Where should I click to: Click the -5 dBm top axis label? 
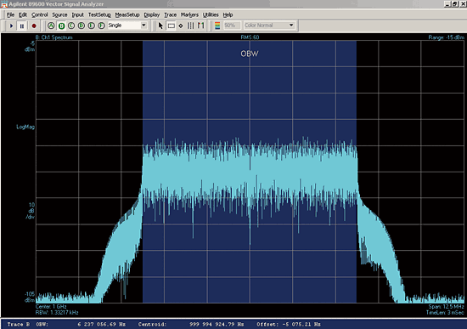[x=30, y=46]
